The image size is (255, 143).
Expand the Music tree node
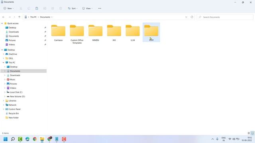click(x=5, y=79)
